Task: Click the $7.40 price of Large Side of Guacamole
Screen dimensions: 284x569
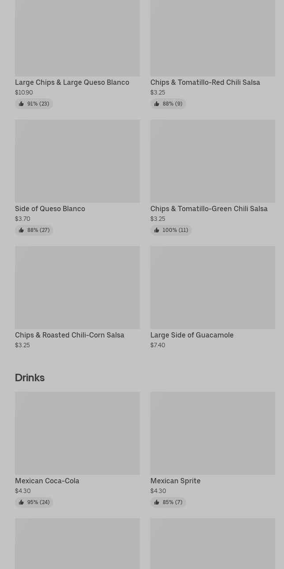Action: [157, 345]
